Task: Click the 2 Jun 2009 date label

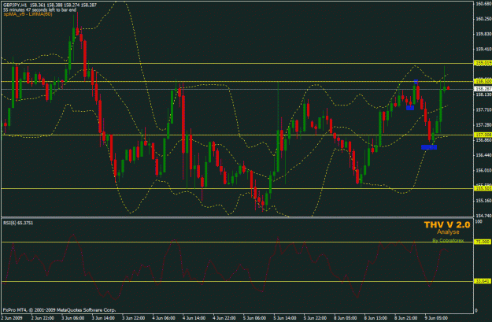Action: (12, 318)
